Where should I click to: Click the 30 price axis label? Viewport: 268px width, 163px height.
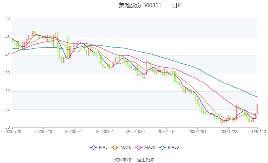coord(7,127)
